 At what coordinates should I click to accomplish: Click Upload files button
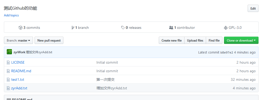pyautogui.click(x=195, y=41)
